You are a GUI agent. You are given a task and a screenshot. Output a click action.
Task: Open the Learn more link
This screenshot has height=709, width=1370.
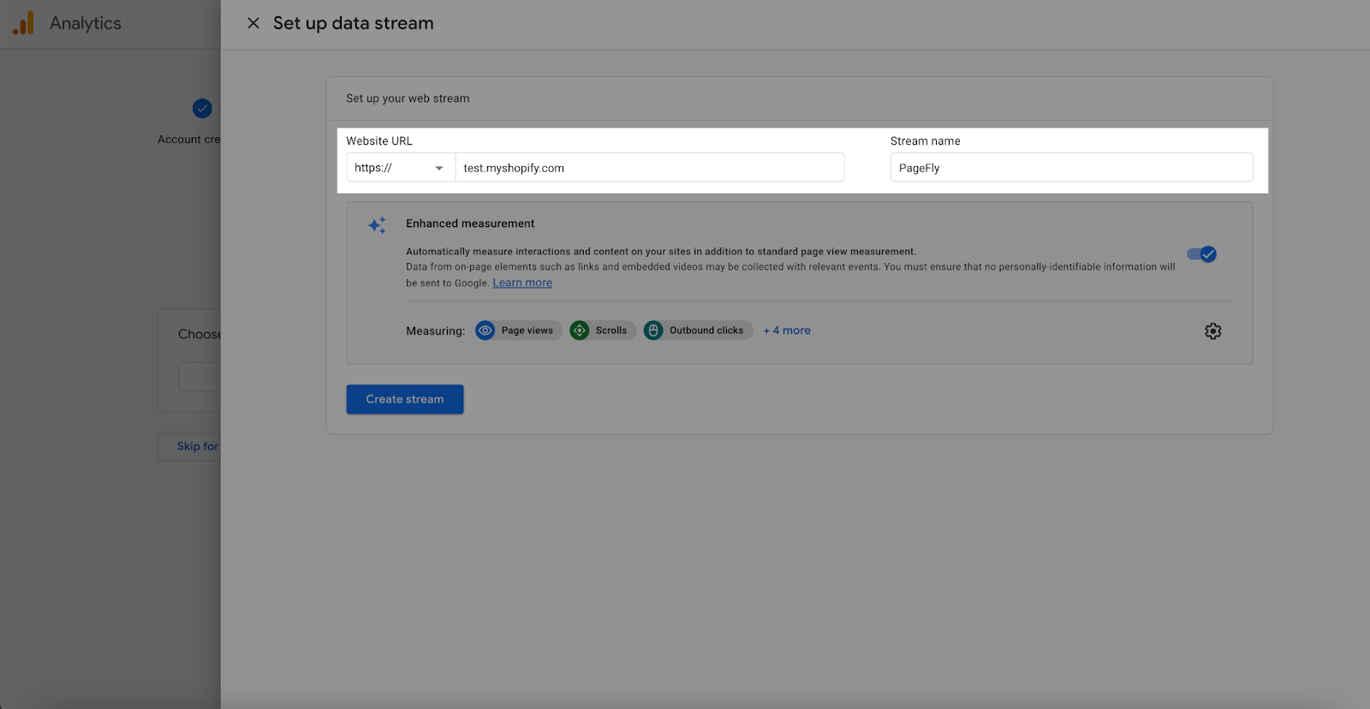(x=522, y=283)
